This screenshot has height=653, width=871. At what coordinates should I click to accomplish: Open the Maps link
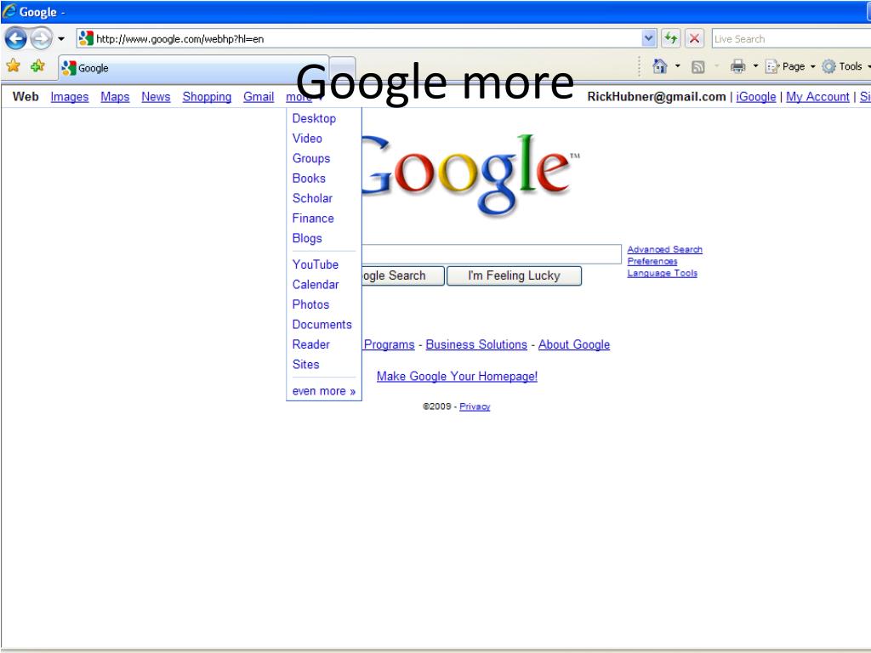pyautogui.click(x=115, y=97)
